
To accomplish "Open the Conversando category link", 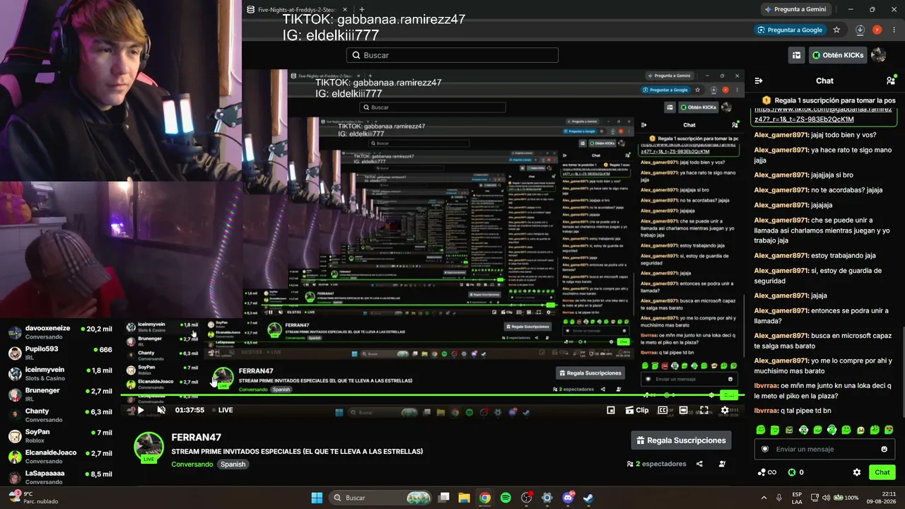I will pyautogui.click(x=192, y=464).
